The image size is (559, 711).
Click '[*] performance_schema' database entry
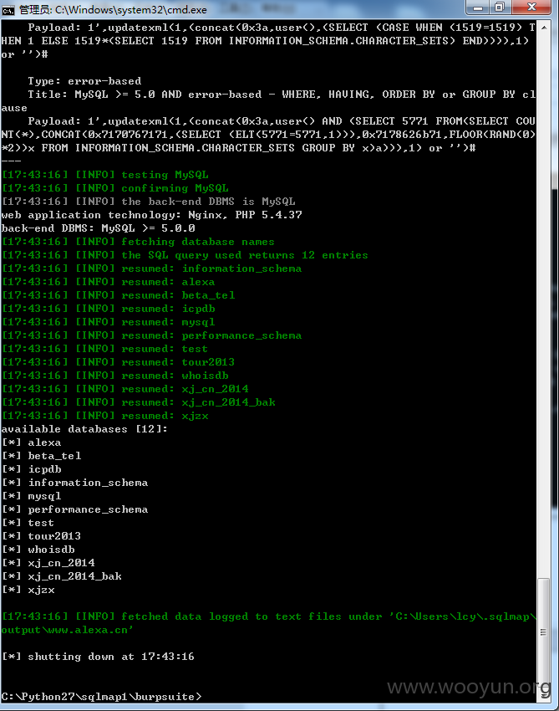point(74,509)
